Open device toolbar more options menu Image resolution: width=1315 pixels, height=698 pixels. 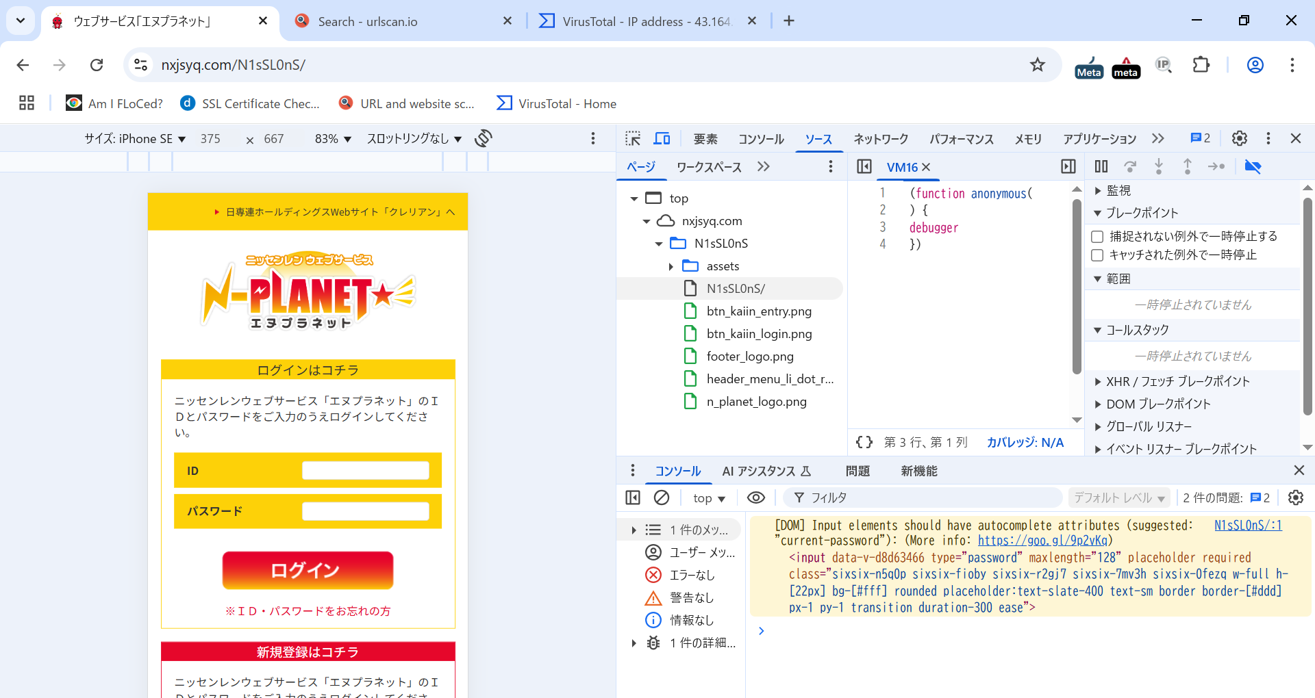[593, 138]
